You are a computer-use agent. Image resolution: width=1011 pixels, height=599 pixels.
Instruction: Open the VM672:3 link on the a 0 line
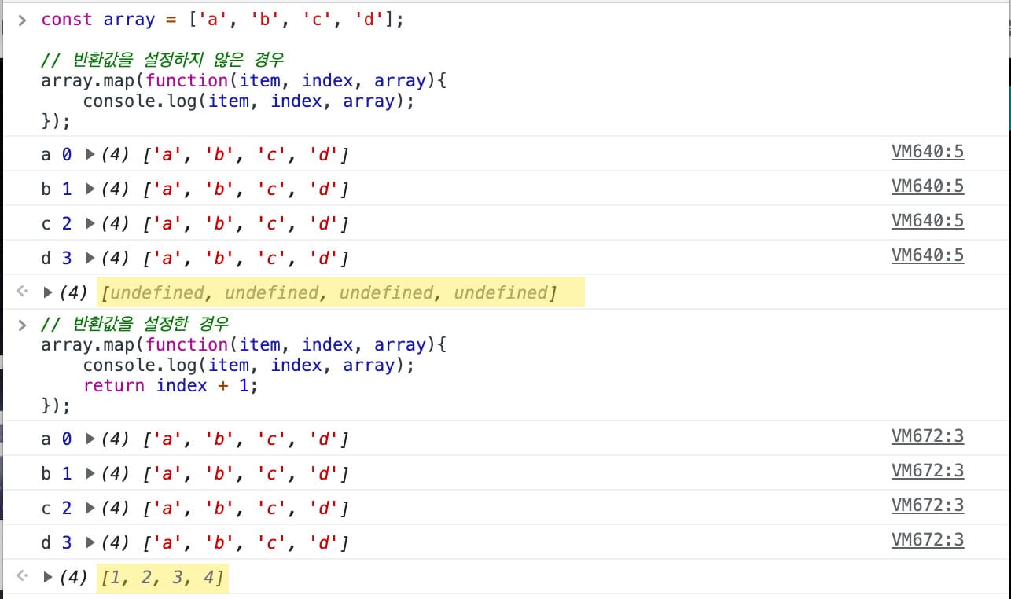(928, 435)
